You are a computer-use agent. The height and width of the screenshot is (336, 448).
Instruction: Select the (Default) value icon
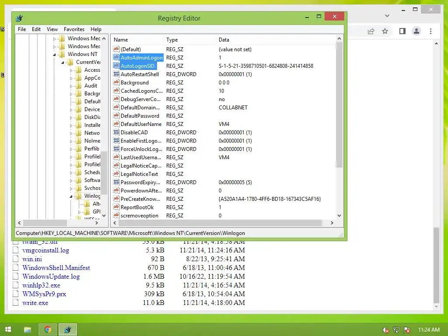(x=116, y=49)
